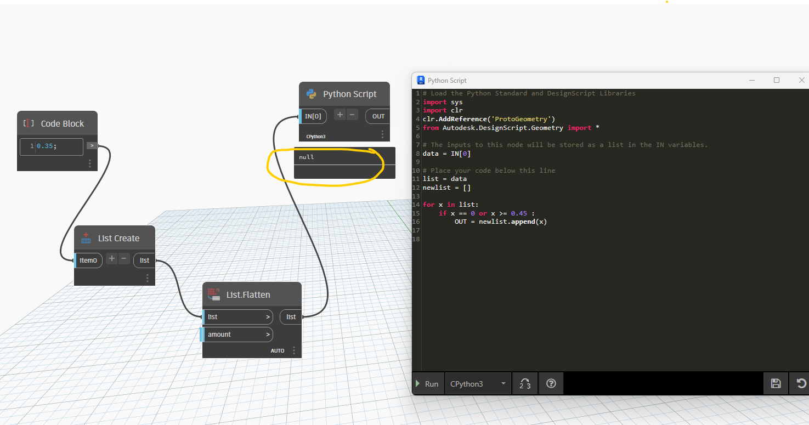The image size is (809, 425).
Task: Click the List.Flatten node icon
Action: coord(214,295)
